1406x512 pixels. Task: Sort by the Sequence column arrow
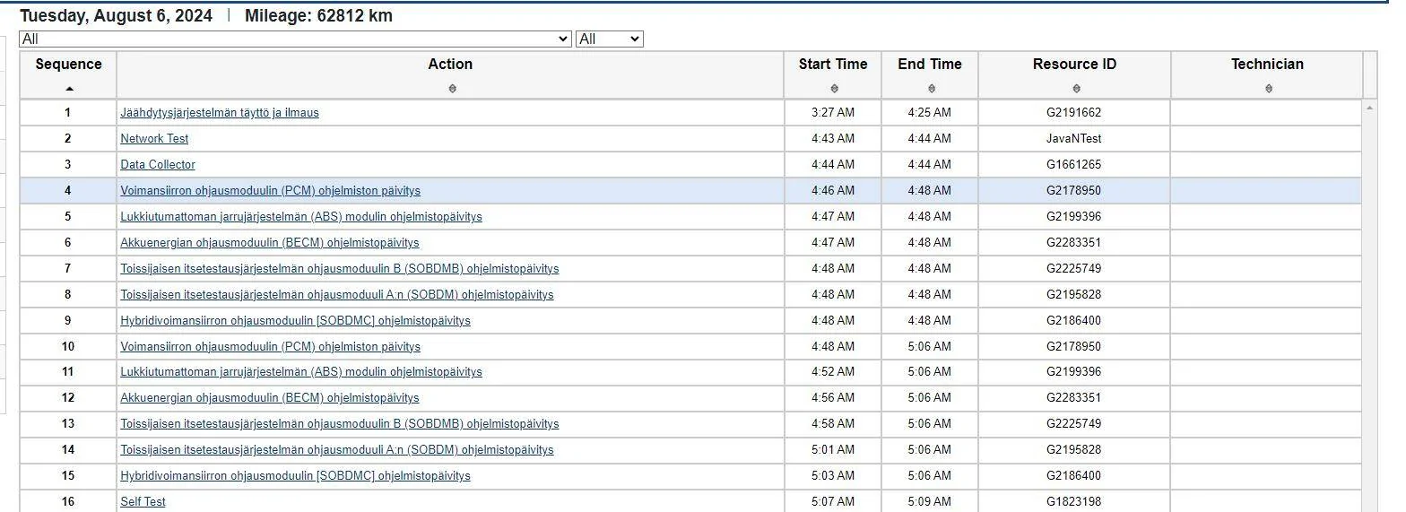69,89
